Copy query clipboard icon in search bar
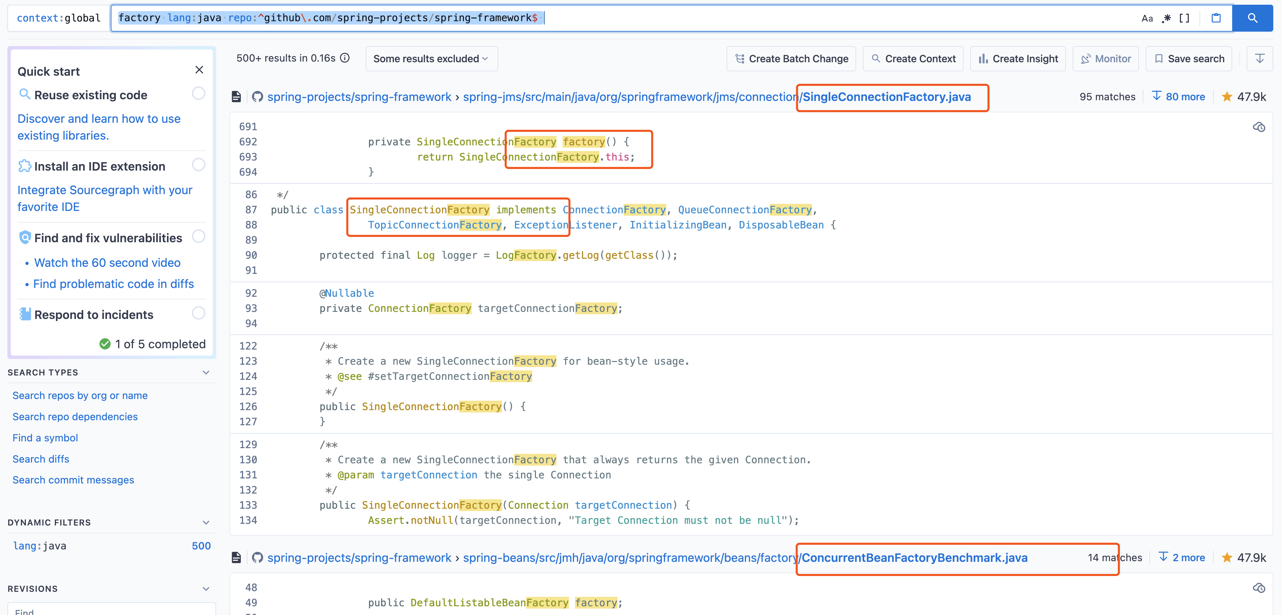 click(x=1216, y=19)
